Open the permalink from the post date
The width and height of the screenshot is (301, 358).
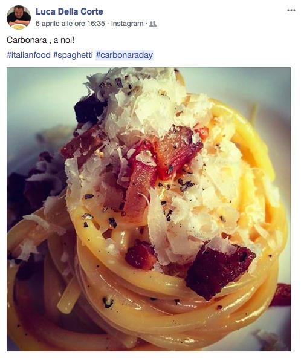click(70, 24)
